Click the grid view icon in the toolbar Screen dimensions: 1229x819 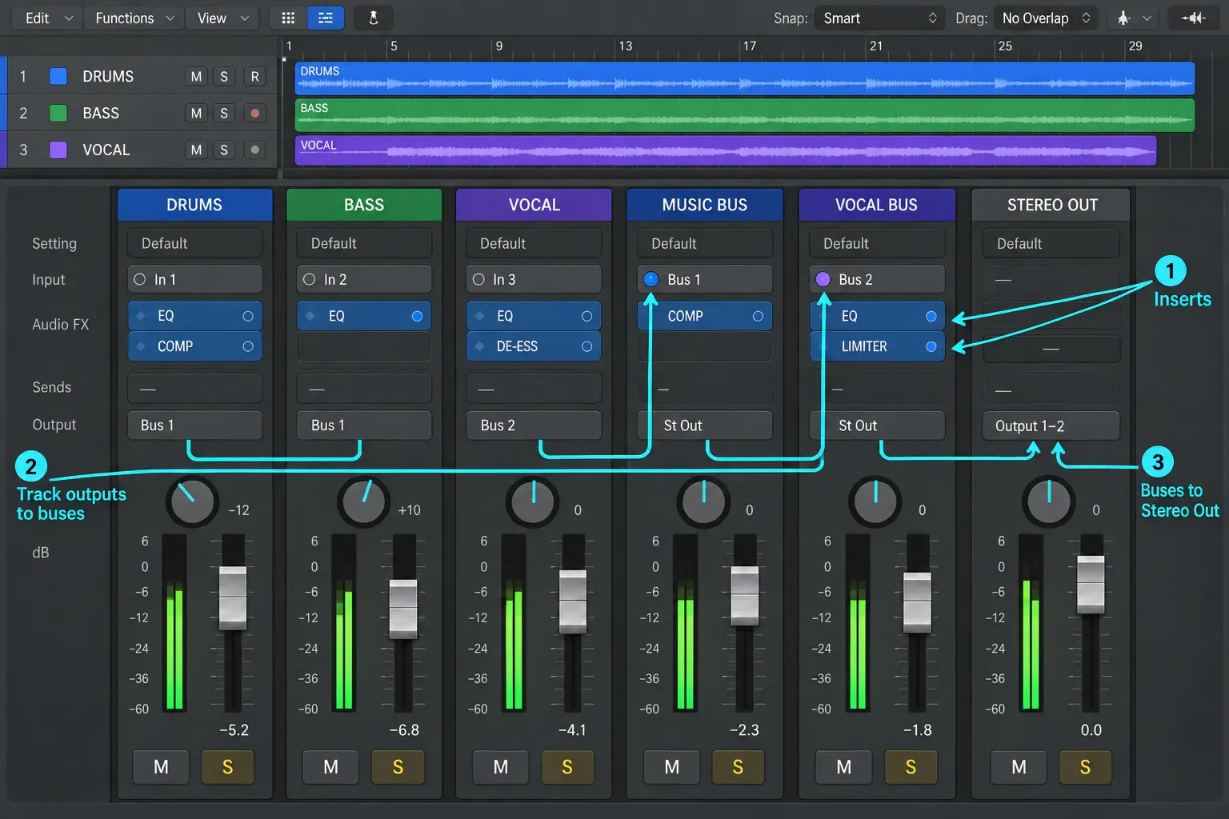[x=288, y=18]
